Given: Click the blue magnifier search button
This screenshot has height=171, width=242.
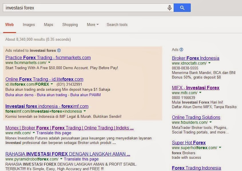Looking at the screenshot, I should [182, 8].
